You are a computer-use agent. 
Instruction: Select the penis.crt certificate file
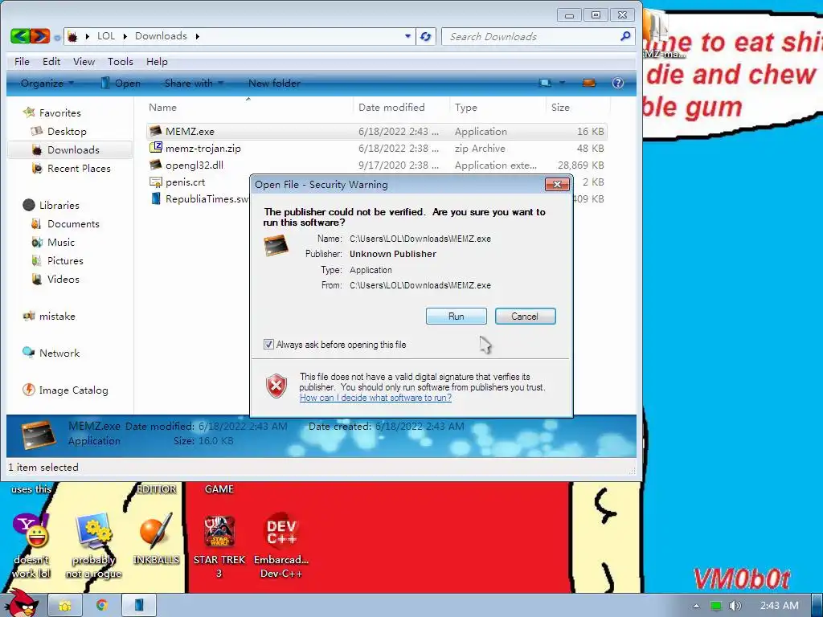point(186,182)
